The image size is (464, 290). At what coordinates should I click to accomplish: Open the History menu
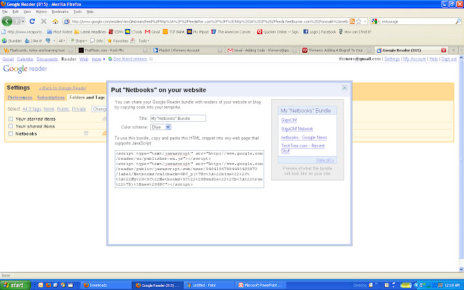(x=41, y=12)
